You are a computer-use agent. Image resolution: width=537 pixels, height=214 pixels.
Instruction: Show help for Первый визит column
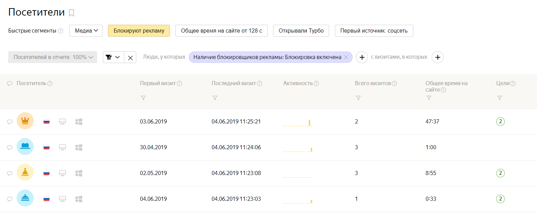coord(179,83)
